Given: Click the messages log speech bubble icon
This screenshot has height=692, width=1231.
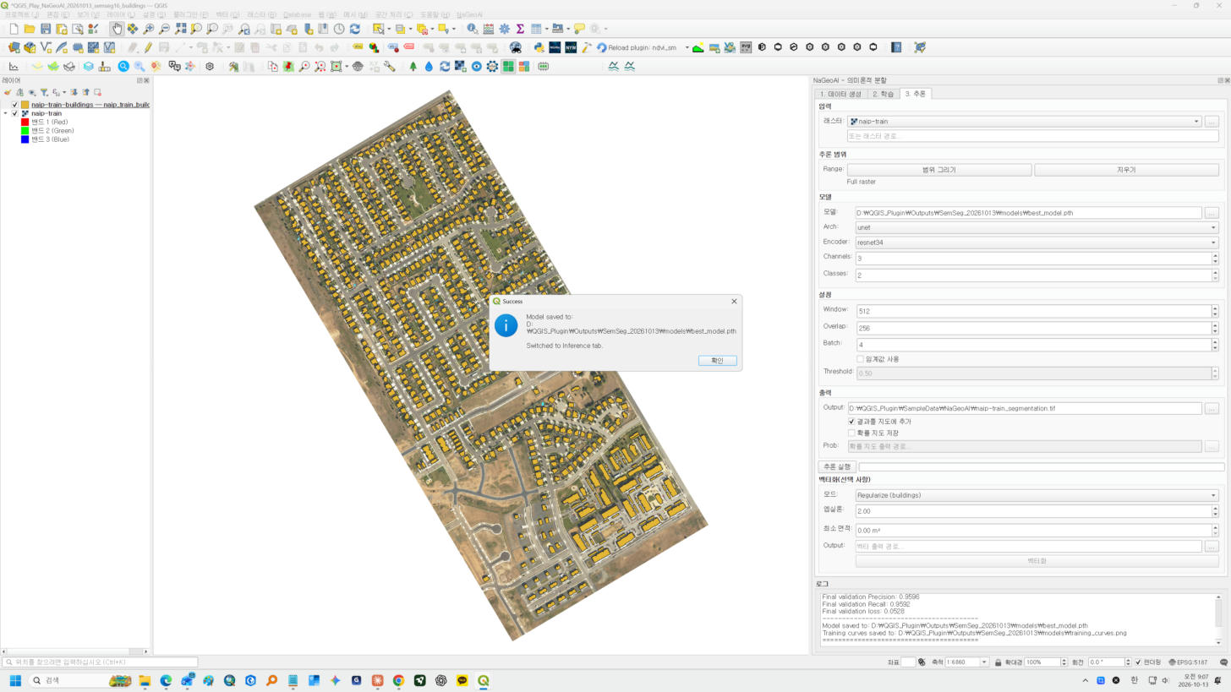Looking at the screenshot, I should pyautogui.click(x=1223, y=662).
